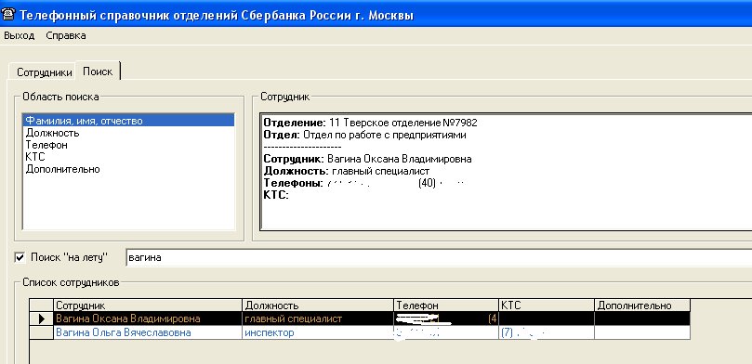The width and height of the screenshot is (752, 364).
Task: Click the Телефон column header
Action: (x=446, y=305)
